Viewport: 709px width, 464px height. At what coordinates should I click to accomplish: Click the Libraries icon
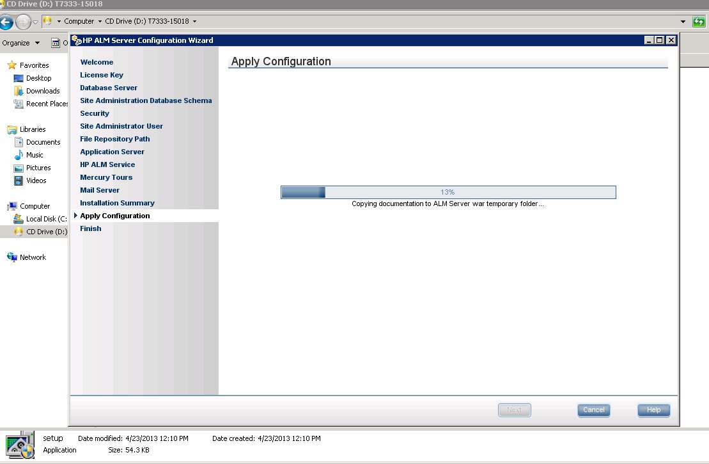12,129
